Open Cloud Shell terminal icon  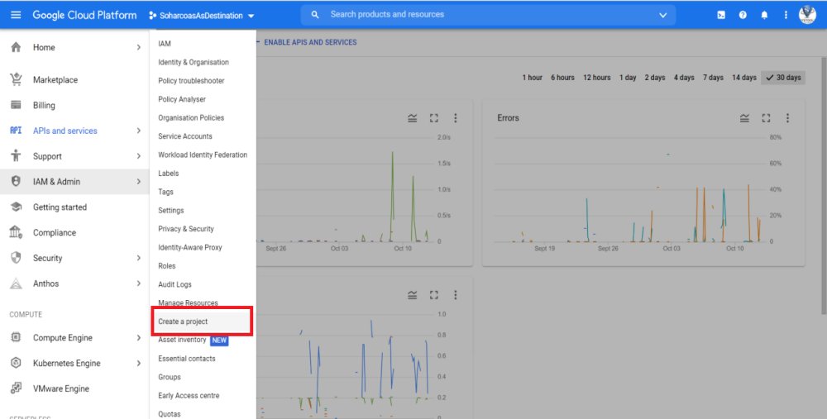point(721,15)
